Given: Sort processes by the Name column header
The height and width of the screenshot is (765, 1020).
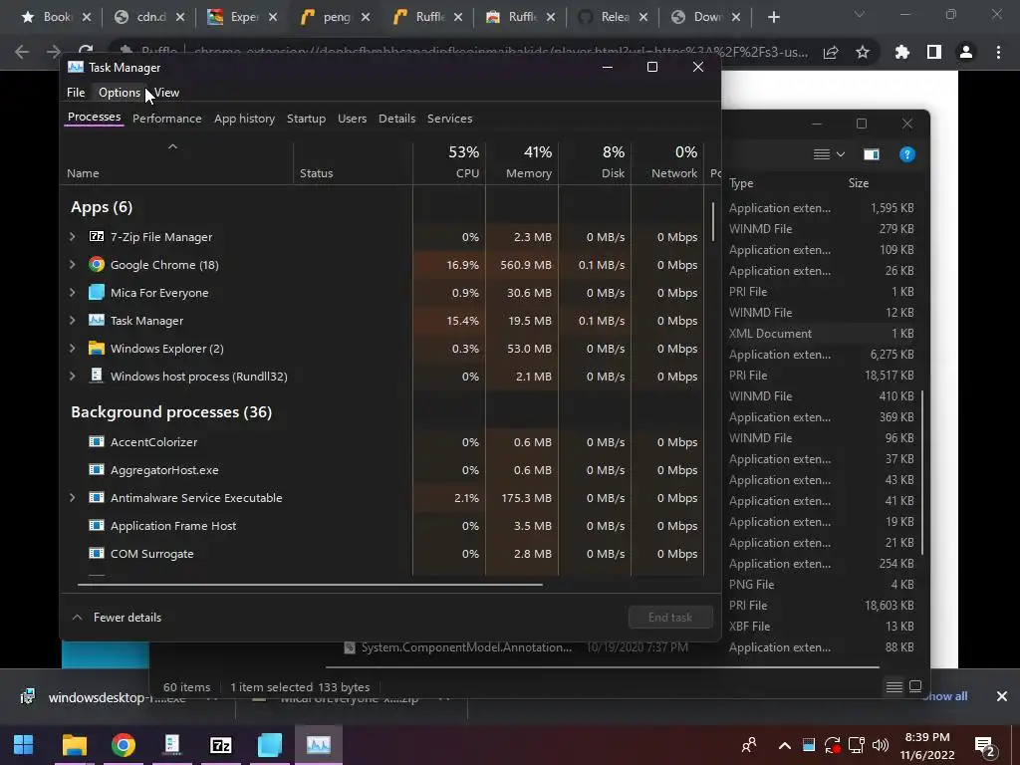Looking at the screenshot, I should pyautogui.click(x=176, y=162).
